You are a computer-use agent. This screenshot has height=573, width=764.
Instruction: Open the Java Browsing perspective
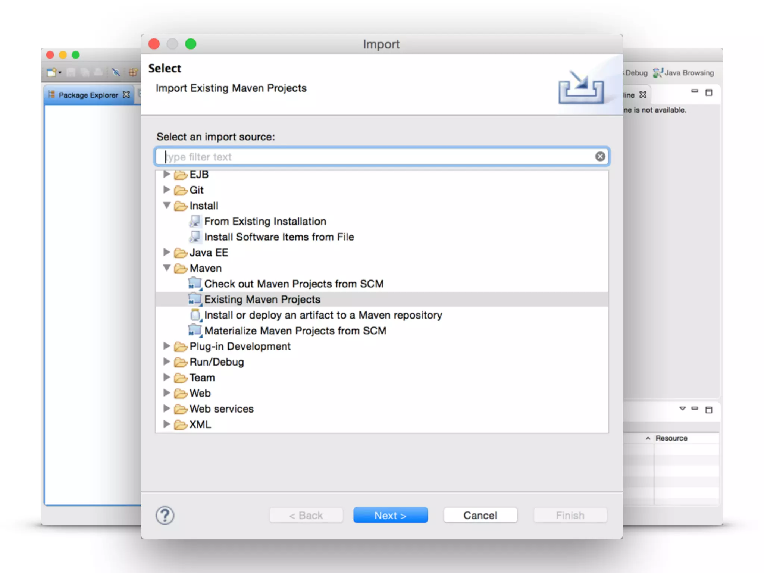(x=684, y=73)
